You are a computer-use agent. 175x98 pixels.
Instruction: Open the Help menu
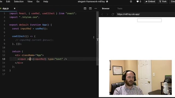coord(46,2)
